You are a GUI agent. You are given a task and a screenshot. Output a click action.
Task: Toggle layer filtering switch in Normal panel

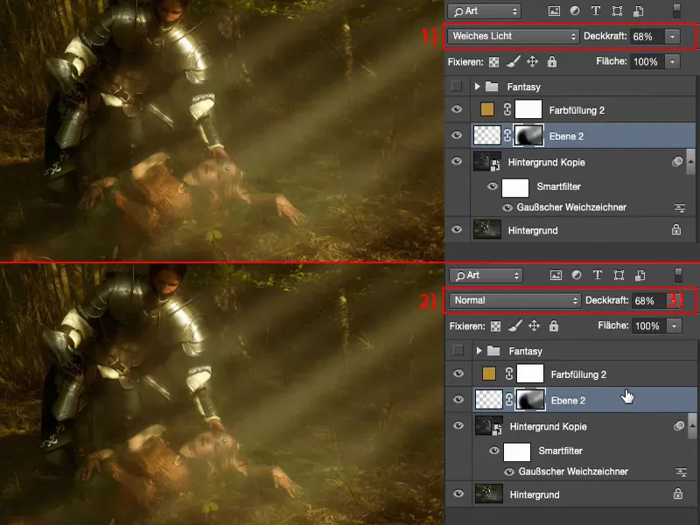click(679, 276)
